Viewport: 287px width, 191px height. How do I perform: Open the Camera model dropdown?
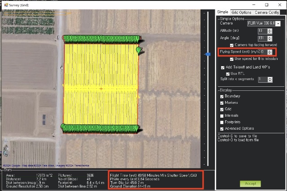point(278,23)
